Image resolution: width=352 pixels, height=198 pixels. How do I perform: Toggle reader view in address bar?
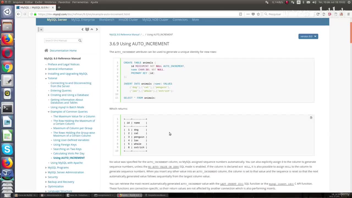coord(240,14)
